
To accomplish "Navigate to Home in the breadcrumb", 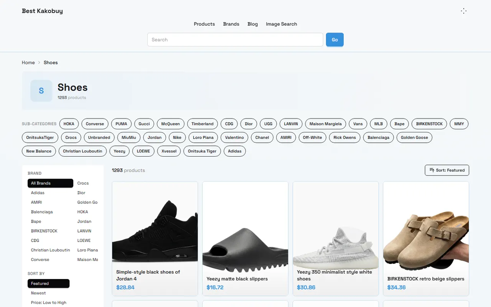I will [28, 63].
